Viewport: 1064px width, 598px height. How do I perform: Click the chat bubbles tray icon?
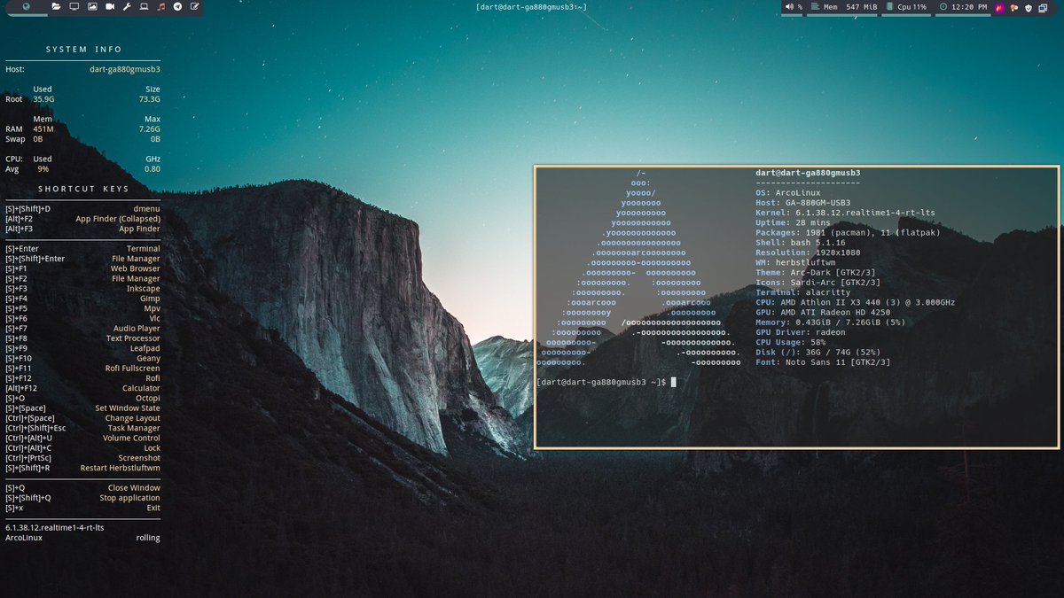tap(1014, 8)
